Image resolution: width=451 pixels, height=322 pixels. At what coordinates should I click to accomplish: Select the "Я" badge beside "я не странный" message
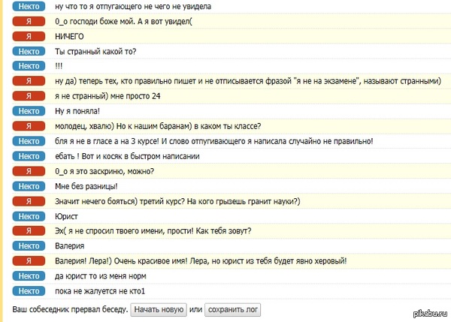pos(29,96)
